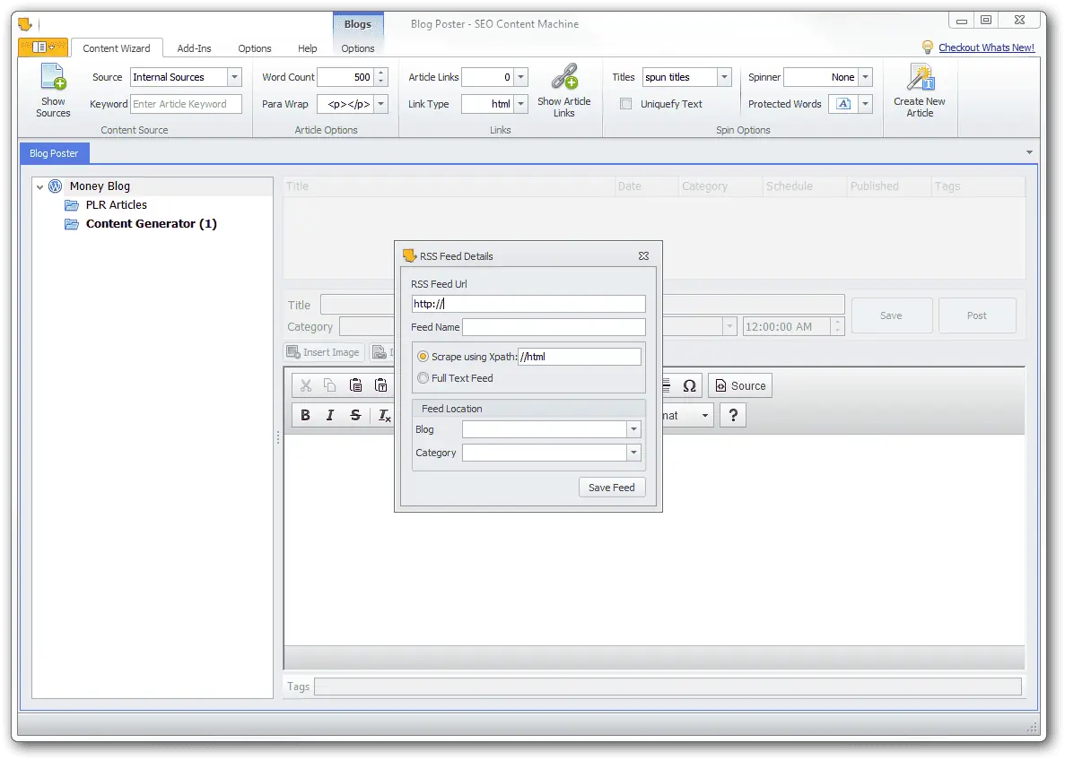Select PLR Articles in the tree
Viewport: 1065px width, 760px height.
pyautogui.click(x=116, y=205)
